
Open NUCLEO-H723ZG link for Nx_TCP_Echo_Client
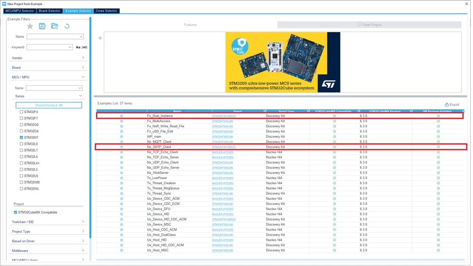(x=223, y=152)
